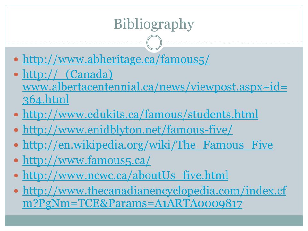Image resolution: width=308 pixels, height=231 pixels.
Task: Click the bullet beside famous5.ca link
Action: point(16,160)
